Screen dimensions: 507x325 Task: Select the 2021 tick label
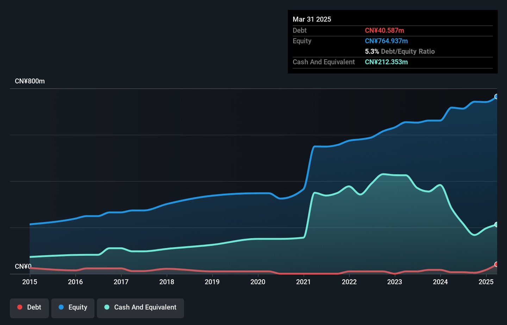303,282
